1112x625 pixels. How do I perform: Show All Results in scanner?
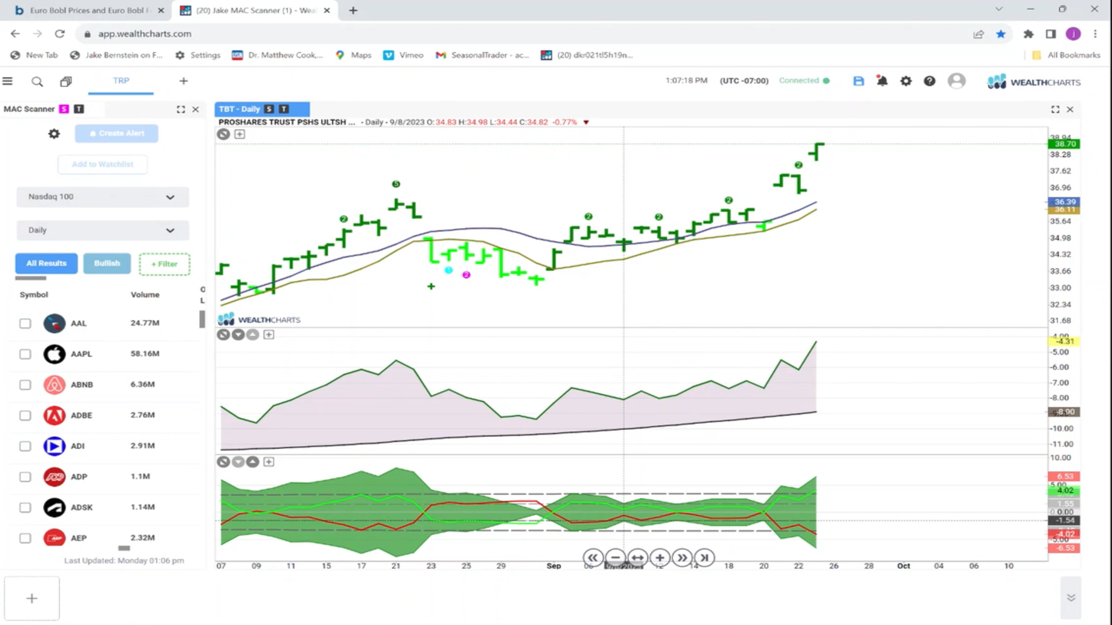click(46, 263)
